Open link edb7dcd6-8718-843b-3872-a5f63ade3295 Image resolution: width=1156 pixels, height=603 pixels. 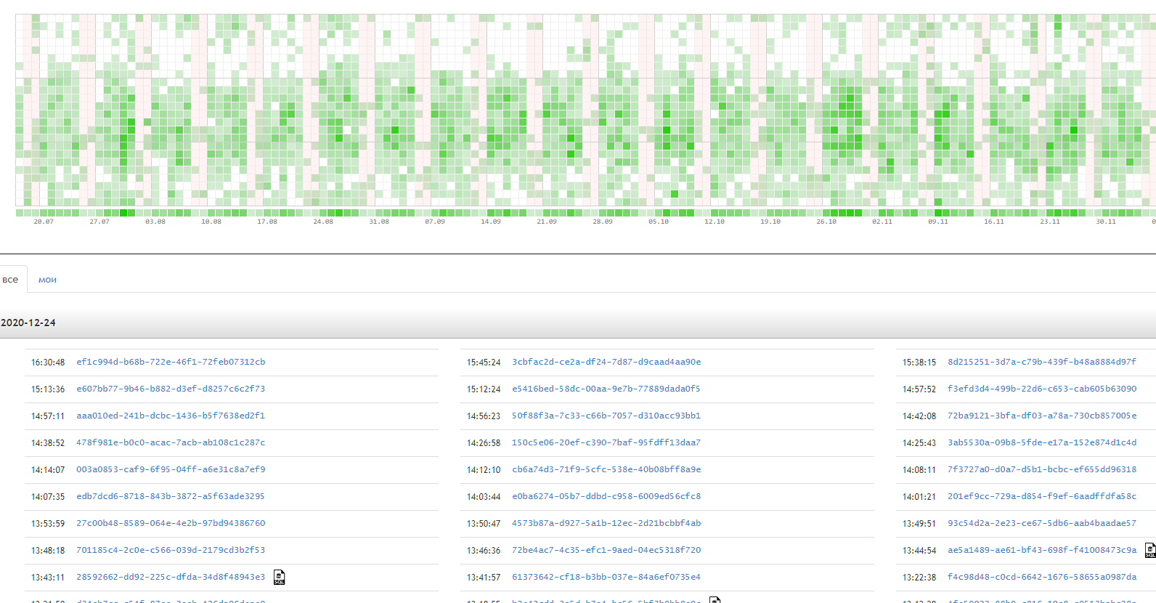coord(171,496)
